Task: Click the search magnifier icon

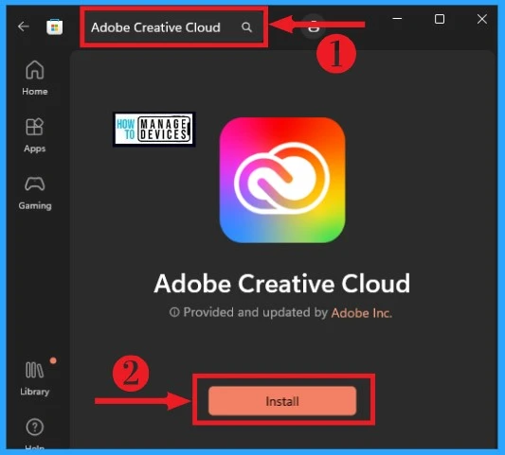Action: (246, 27)
